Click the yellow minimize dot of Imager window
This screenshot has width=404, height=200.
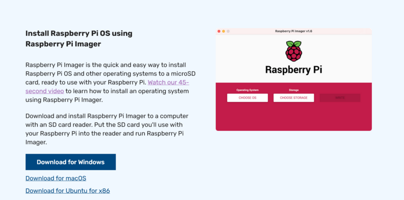point(223,31)
